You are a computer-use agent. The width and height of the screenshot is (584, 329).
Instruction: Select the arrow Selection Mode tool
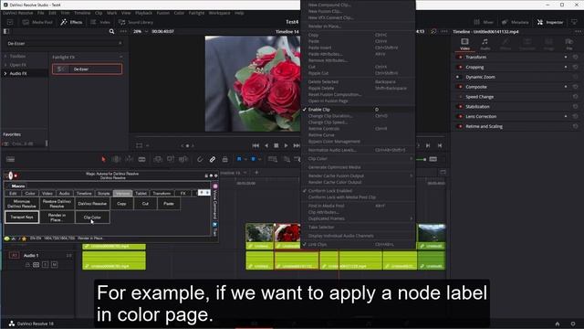pyautogui.click(x=103, y=159)
